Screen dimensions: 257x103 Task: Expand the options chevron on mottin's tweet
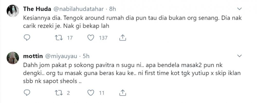coord(239,56)
